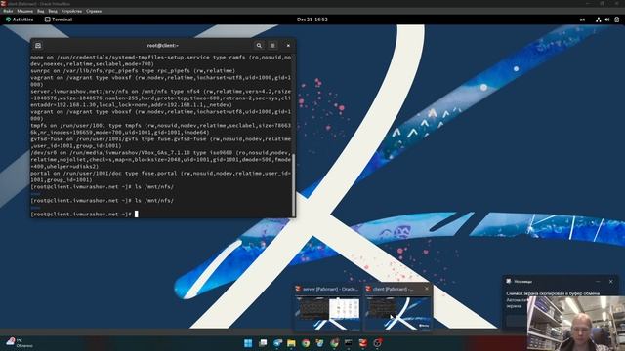This screenshot has width=625, height=351.
Task: Open the File Explorer taskbar icon
Action: tap(291, 343)
